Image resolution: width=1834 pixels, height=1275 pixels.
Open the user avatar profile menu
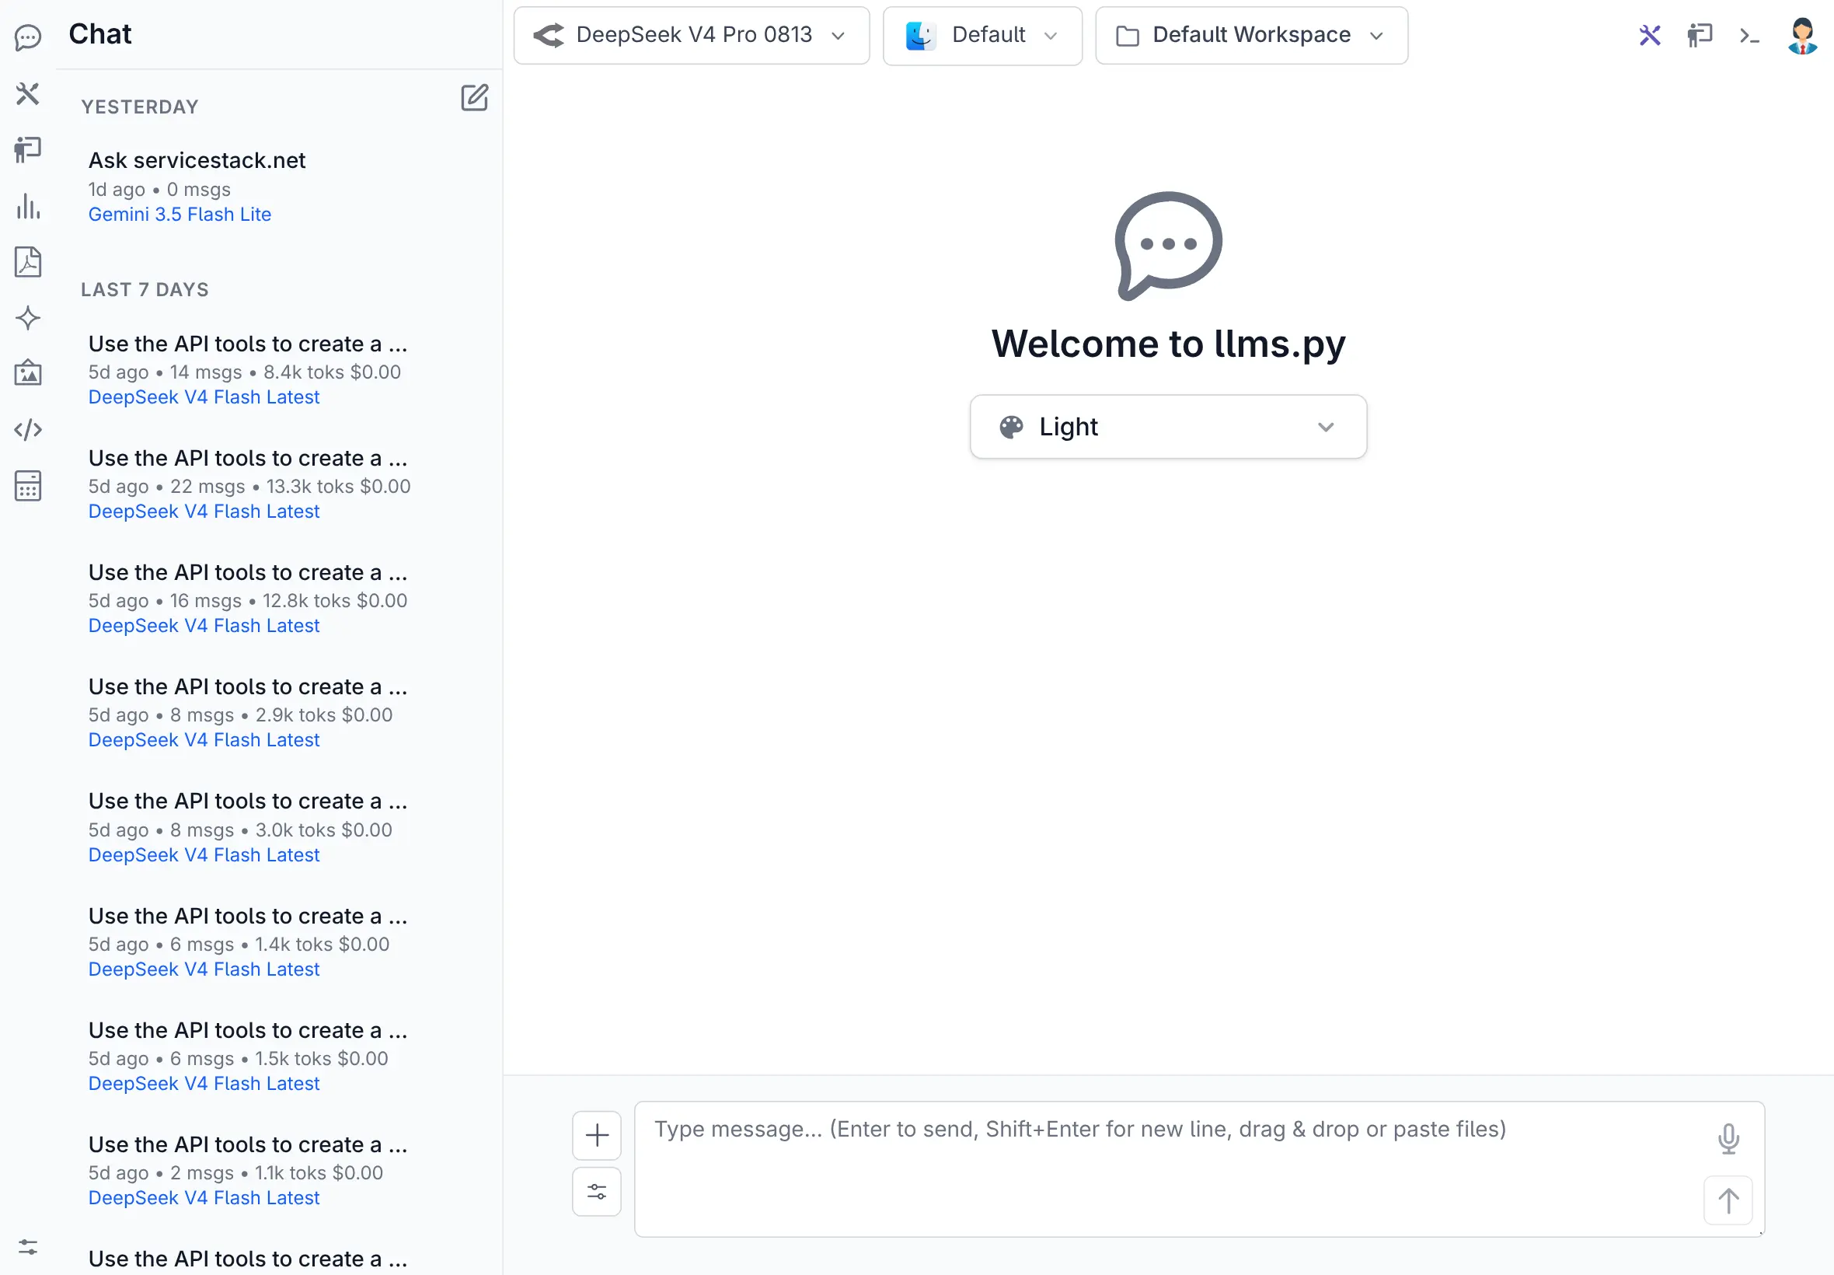pyautogui.click(x=1802, y=36)
